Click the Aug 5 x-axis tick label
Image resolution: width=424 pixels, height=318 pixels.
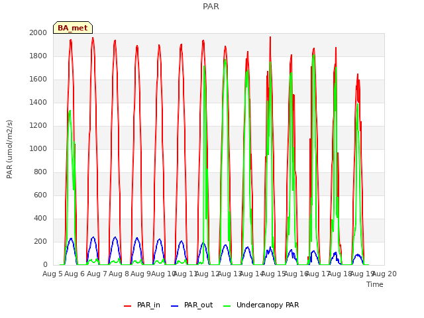(x=52, y=274)
